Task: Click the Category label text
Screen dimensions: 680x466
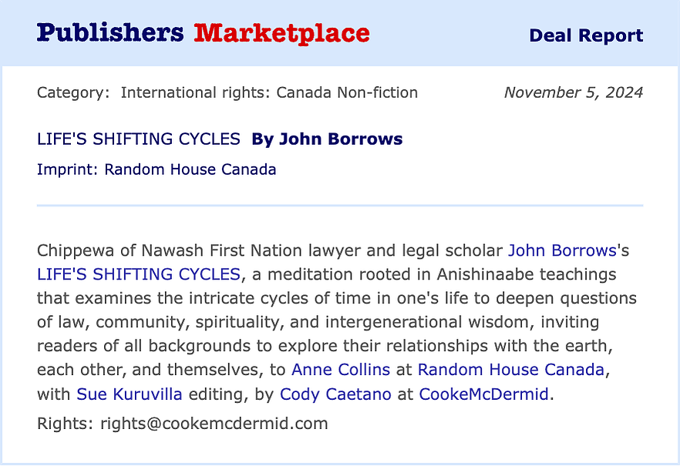Action: pyautogui.click(x=73, y=92)
